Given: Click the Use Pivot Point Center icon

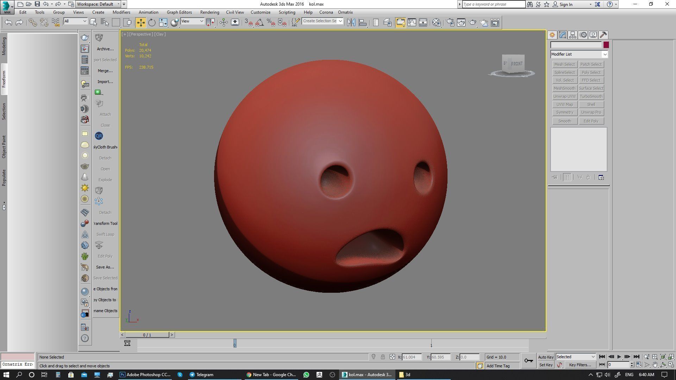Looking at the screenshot, I should click(x=211, y=23).
